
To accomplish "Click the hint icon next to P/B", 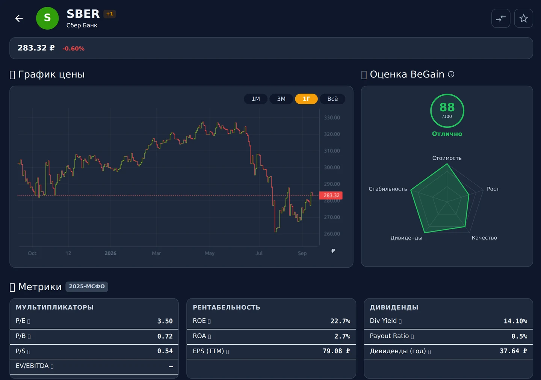I will pos(29,336).
